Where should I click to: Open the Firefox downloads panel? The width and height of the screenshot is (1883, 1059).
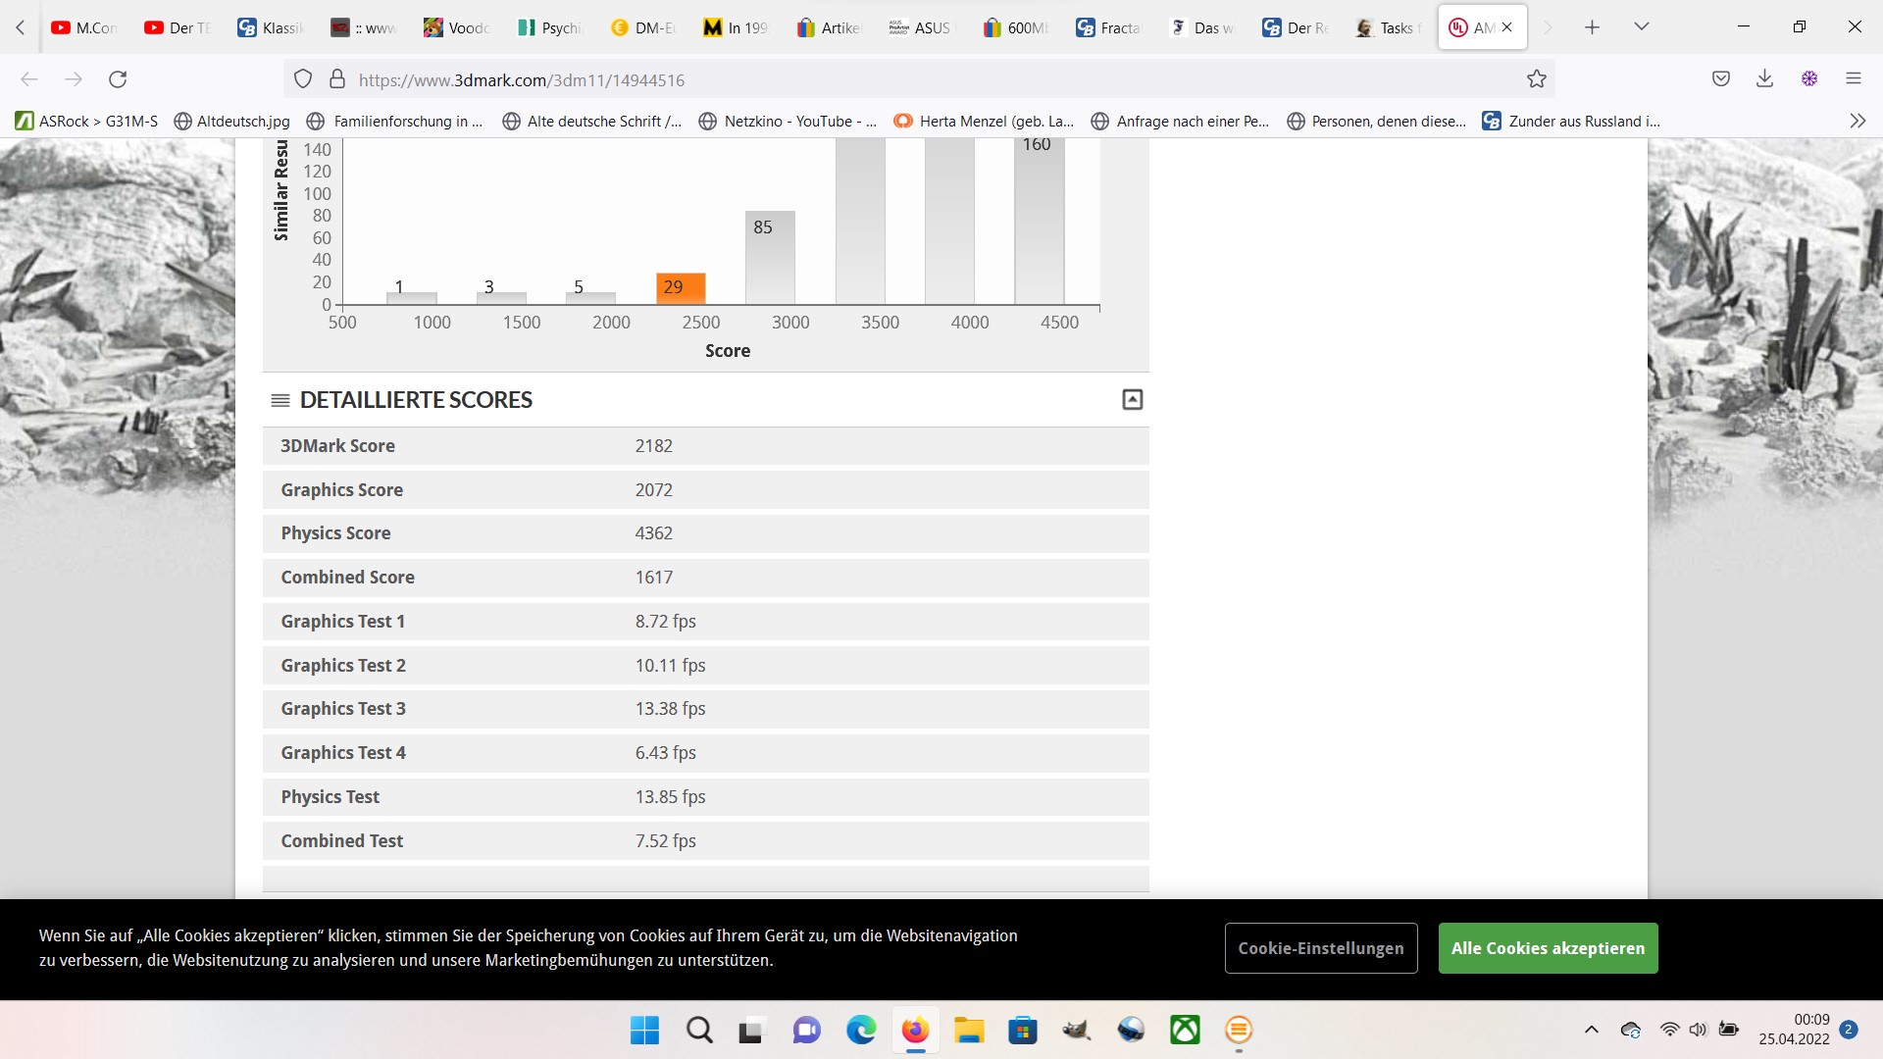(1764, 79)
